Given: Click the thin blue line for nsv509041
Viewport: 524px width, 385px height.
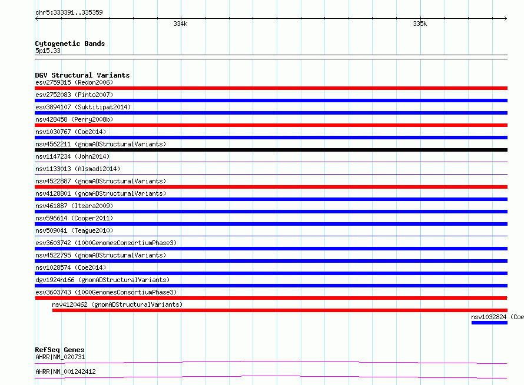Looking at the screenshot, I should click(x=271, y=236).
